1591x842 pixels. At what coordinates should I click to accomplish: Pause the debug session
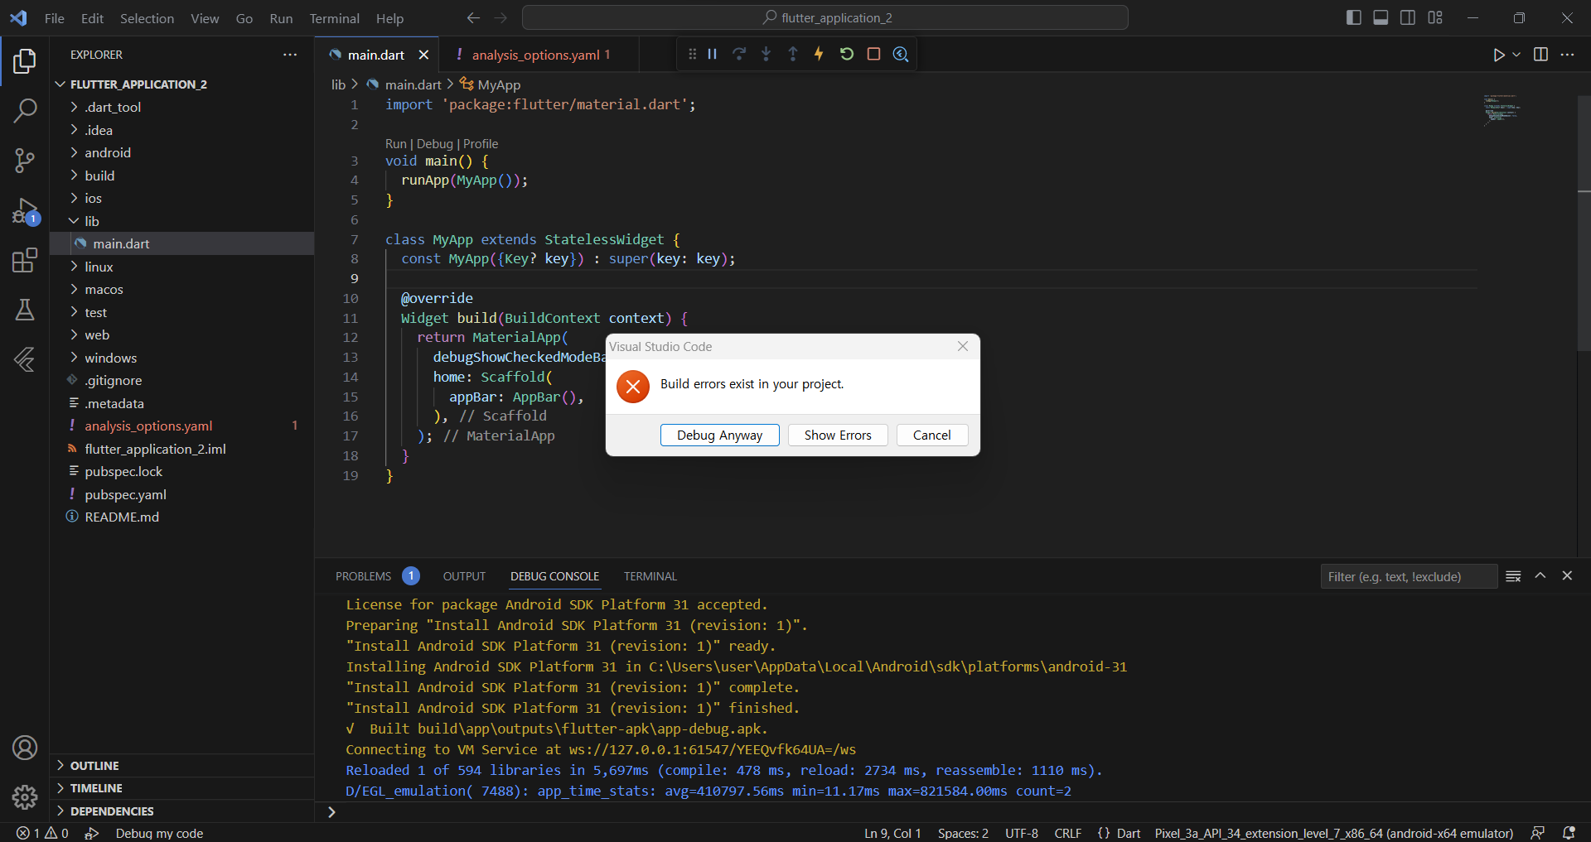(x=713, y=54)
